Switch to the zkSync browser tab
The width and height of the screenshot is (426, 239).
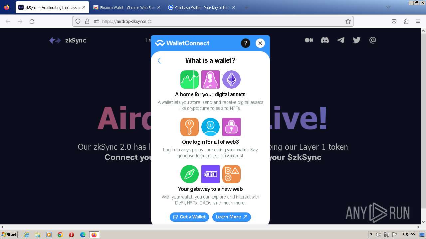coord(52,7)
